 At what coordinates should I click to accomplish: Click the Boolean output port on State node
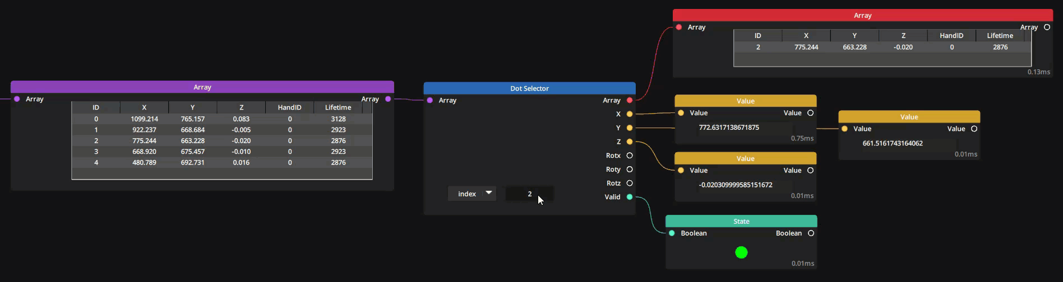[x=811, y=233]
